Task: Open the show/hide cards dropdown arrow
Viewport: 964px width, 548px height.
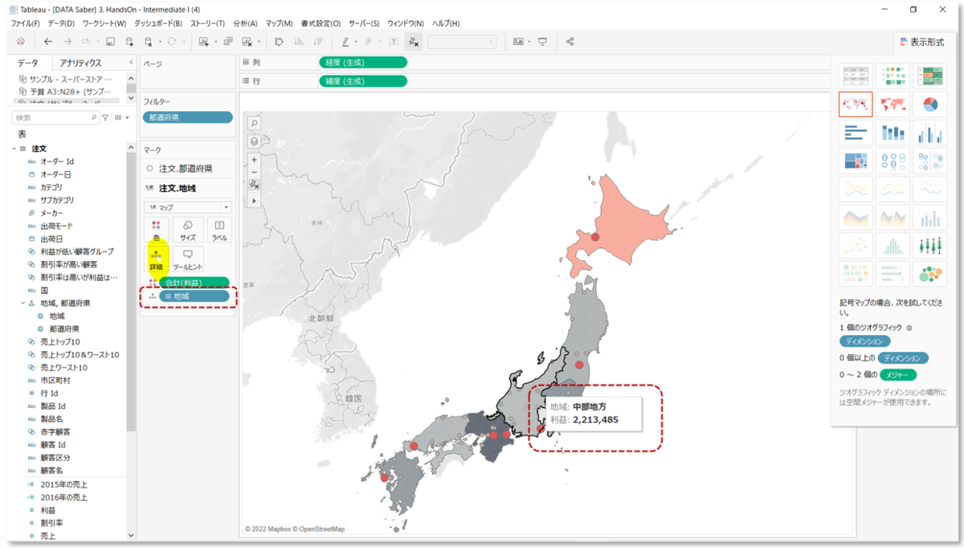Action: (529, 41)
